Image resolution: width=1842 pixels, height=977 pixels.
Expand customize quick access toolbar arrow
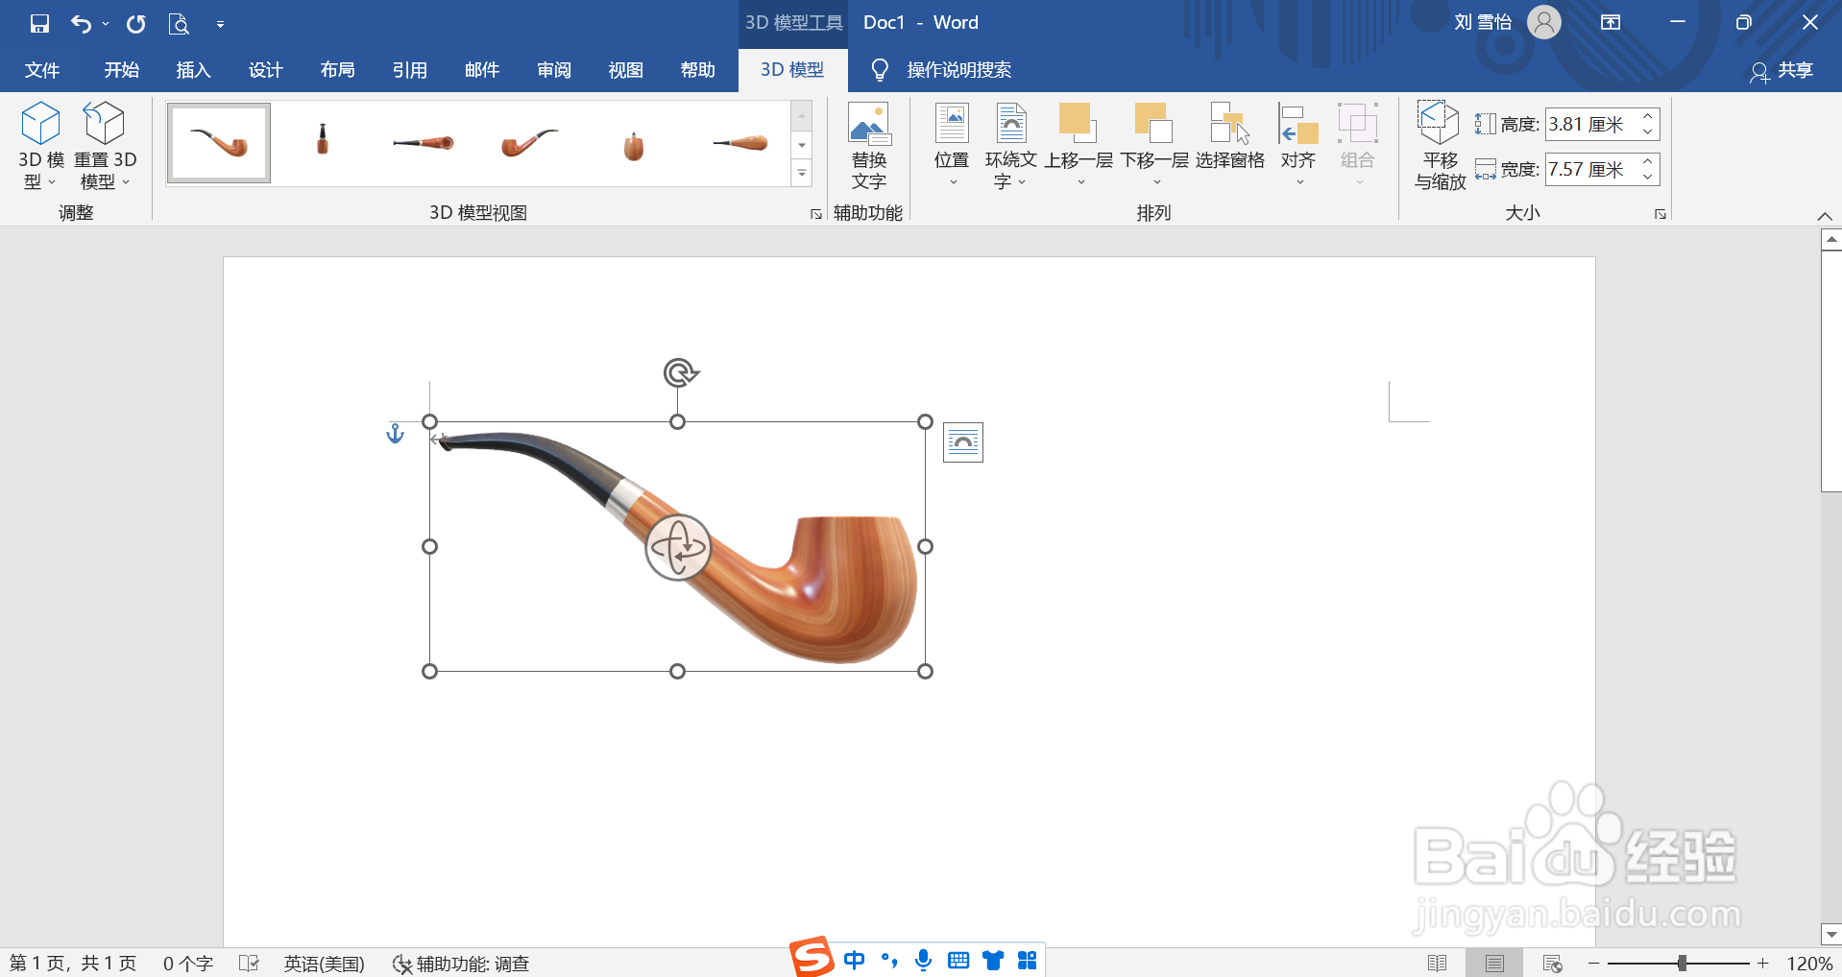pyautogui.click(x=220, y=24)
